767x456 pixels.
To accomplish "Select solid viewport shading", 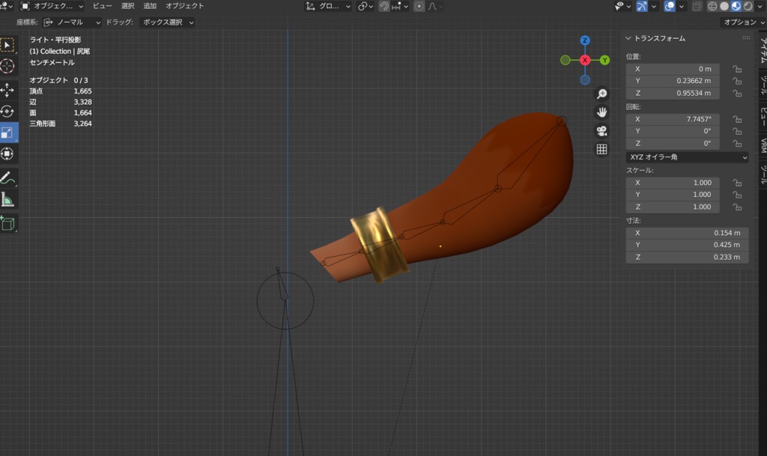I will point(724,6).
